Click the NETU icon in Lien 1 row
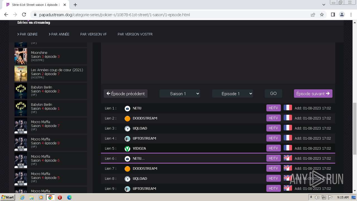Image resolution: width=357 pixels, height=201 pixels. (127, 108)
